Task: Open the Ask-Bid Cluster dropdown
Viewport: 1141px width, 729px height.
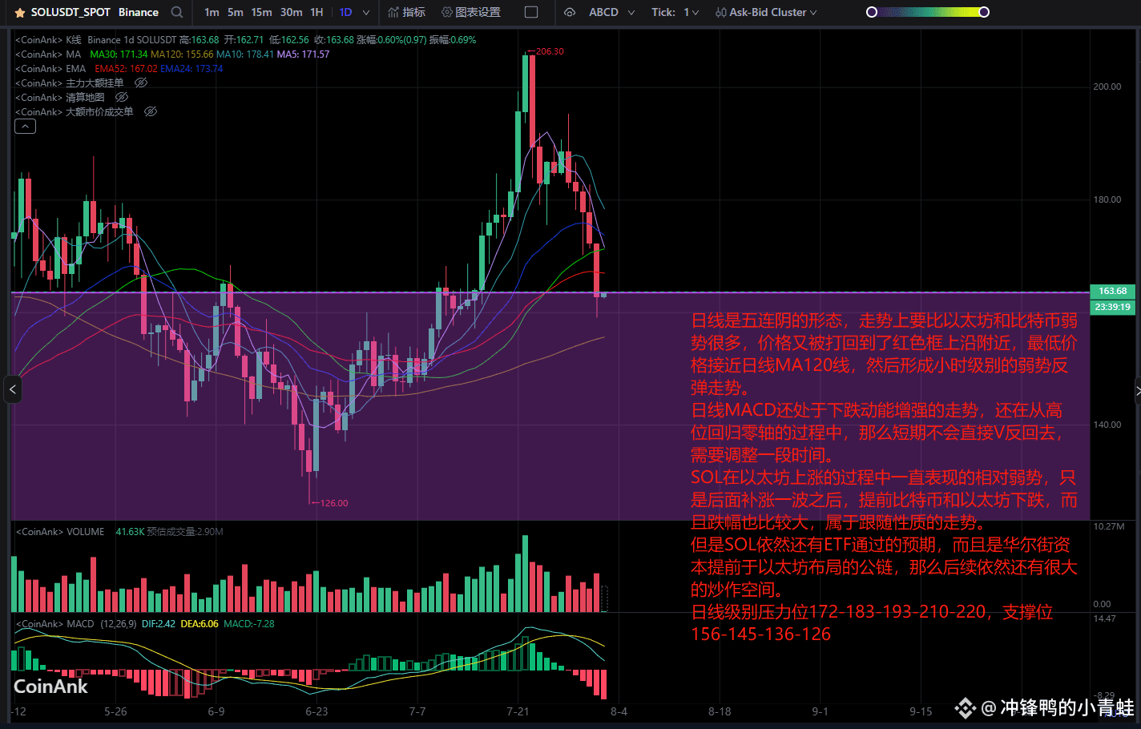Action: pyautogui.click(x=813, y=12)
